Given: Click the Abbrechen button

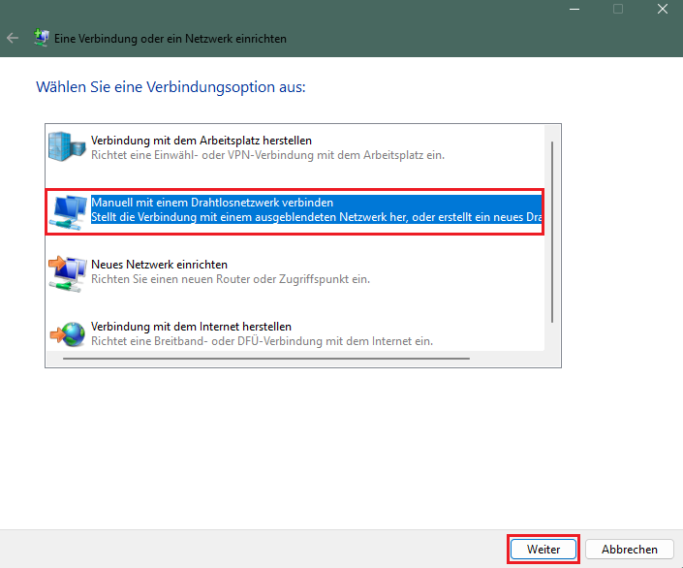Looking at the screenshot, I should (x=630, y=550).
